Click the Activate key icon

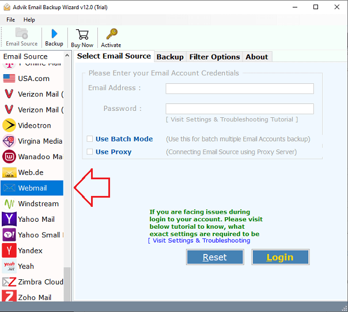pos(112,34)
